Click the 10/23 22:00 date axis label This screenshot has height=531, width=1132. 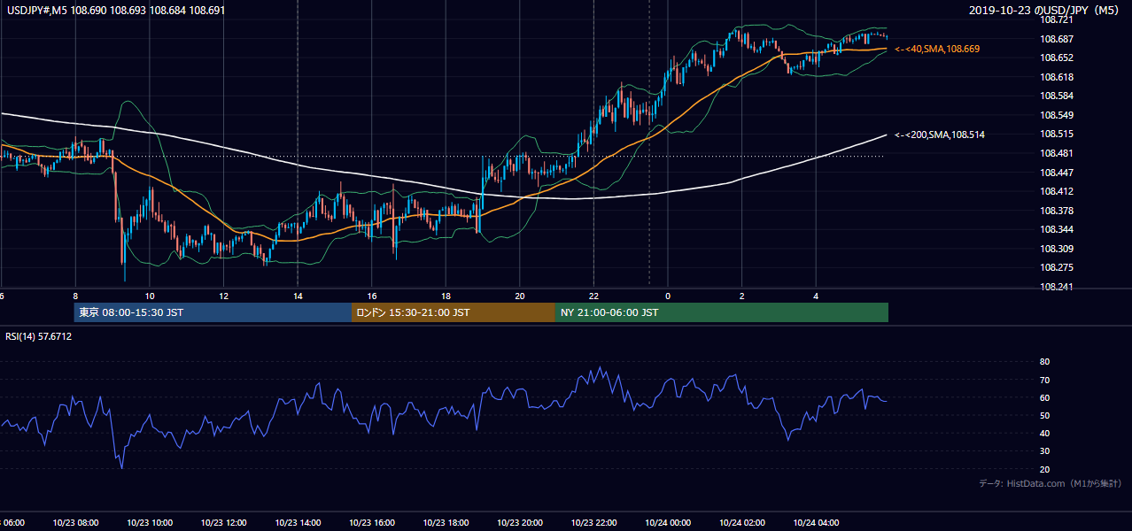click(593, 523)
